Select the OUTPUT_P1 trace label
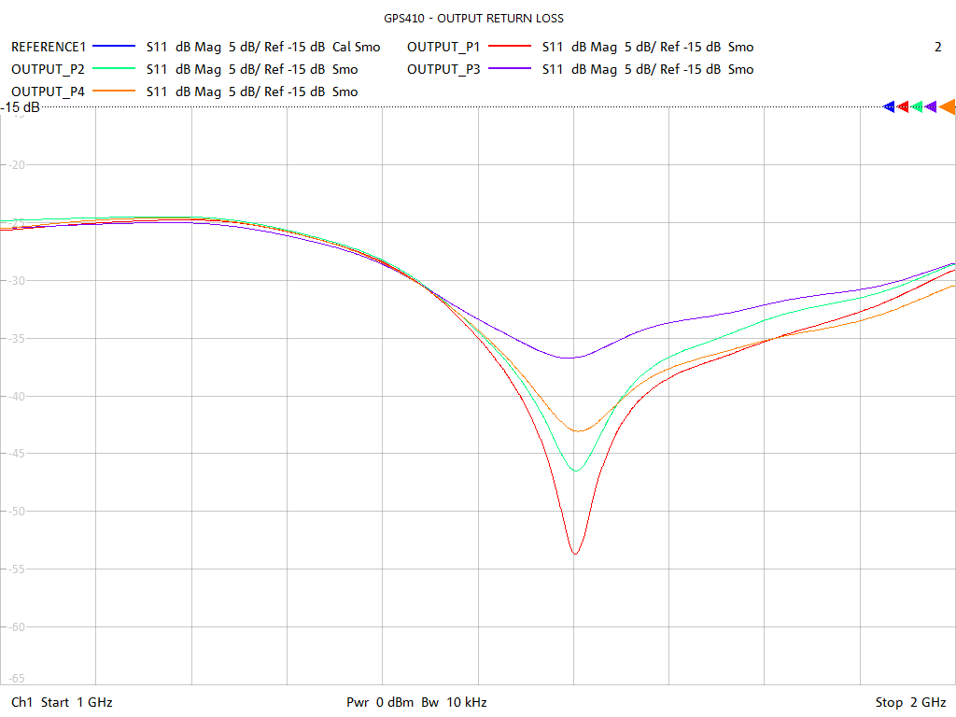This screenshot has width=956, height=717. click(x=443, y=47)
